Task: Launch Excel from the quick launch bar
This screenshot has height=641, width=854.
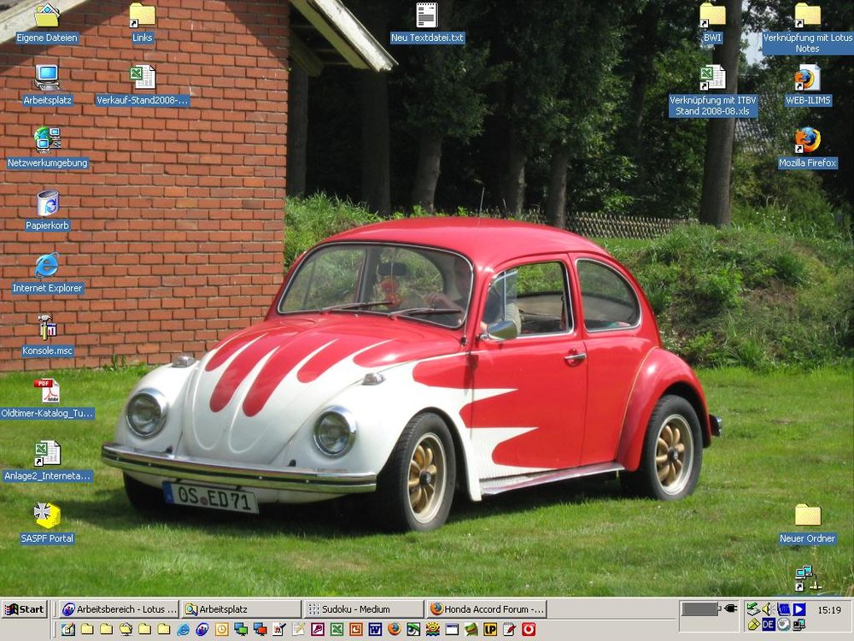Action: tap(336, 629)
